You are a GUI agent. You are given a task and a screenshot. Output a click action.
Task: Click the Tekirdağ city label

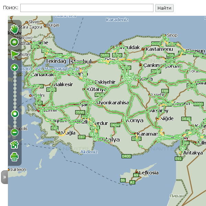point(56,61)
